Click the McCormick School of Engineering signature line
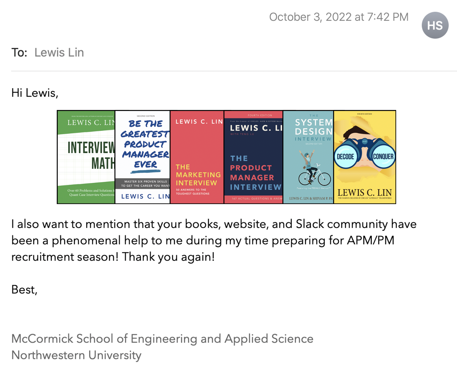This screenshot has width=457, height=372. 162,339
